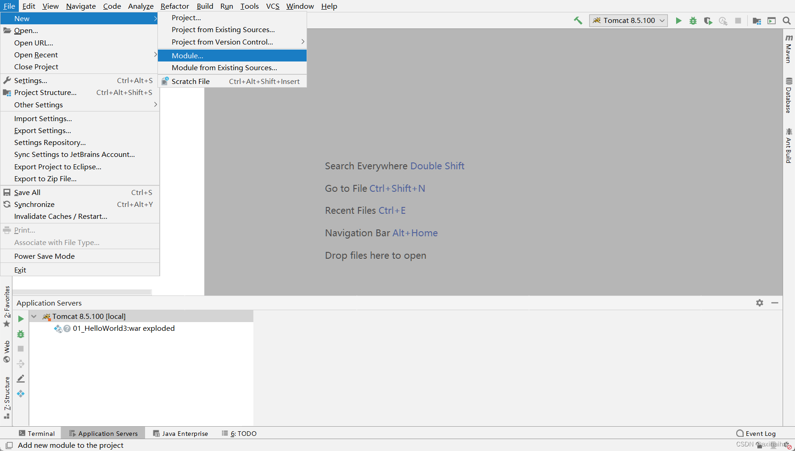Expand the Other Settings submenu
Viewport: 795px width, 451px height.
coord(80,105)
